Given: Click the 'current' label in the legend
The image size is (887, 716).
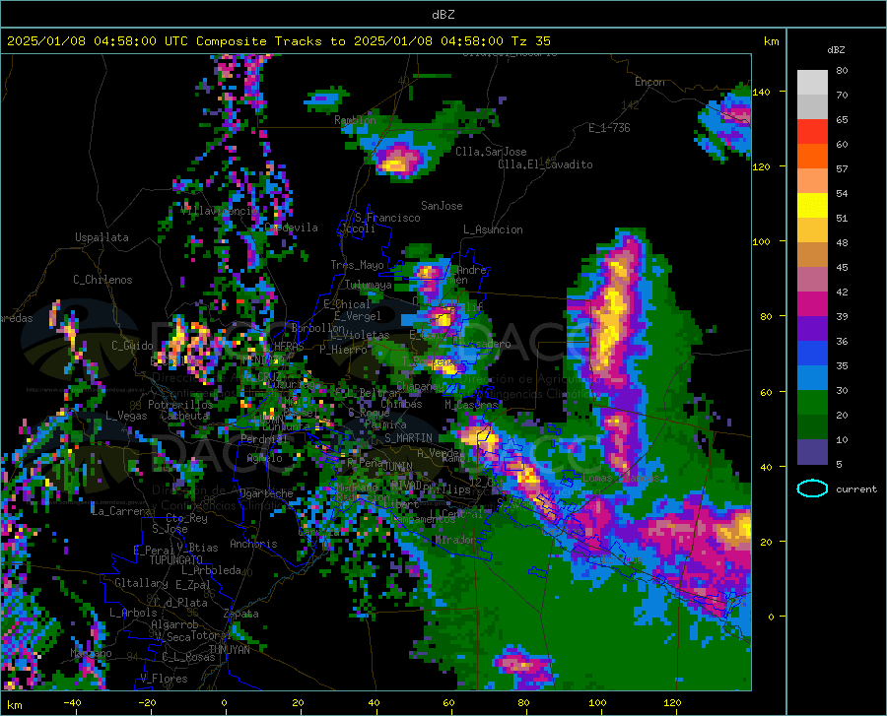Looking at the screenshot, I should 855,488.
